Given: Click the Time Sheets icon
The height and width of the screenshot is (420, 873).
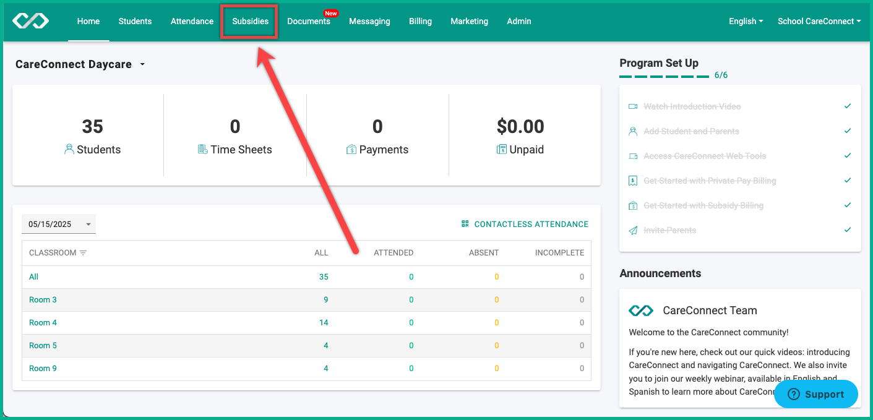Looking at the screenshot, I should [202, 149].
